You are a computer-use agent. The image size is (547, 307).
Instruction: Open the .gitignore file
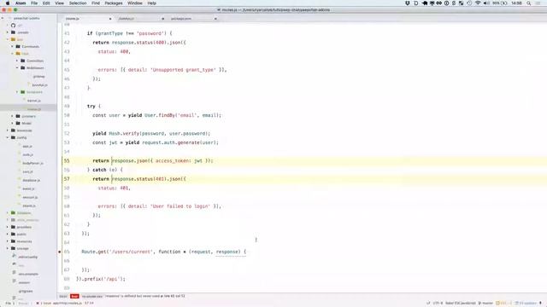click(26, 291)
